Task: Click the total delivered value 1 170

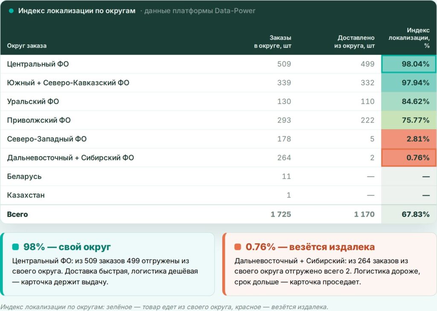Action: tap(364, 214)
